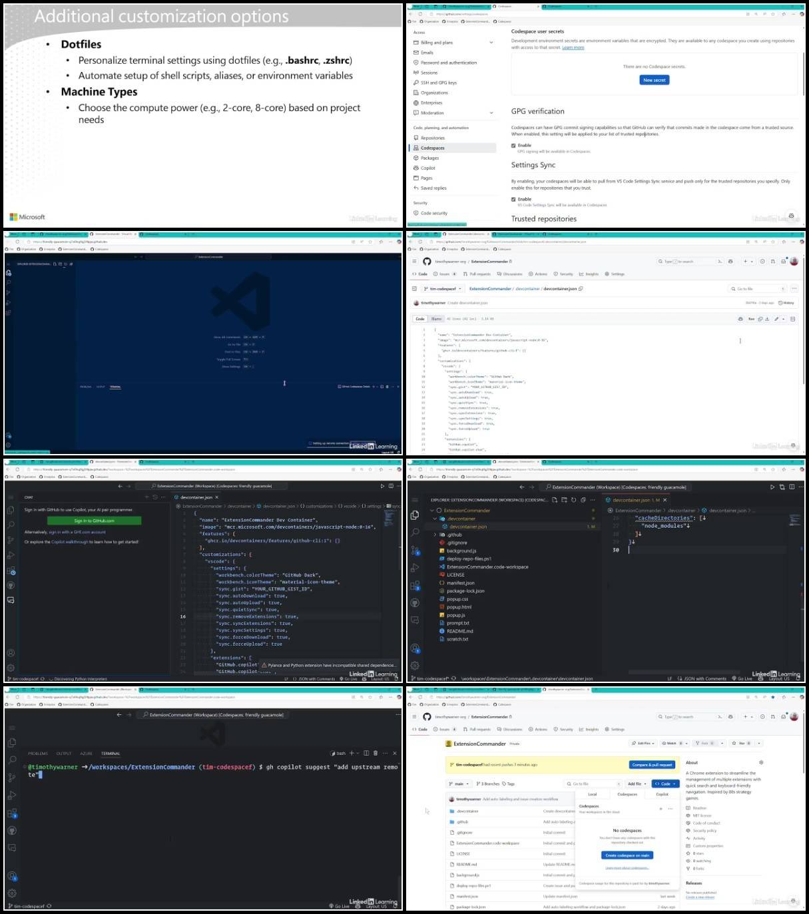Expand the .github folder in Explorer
This screenshot has width=809, height=914.
435,535
